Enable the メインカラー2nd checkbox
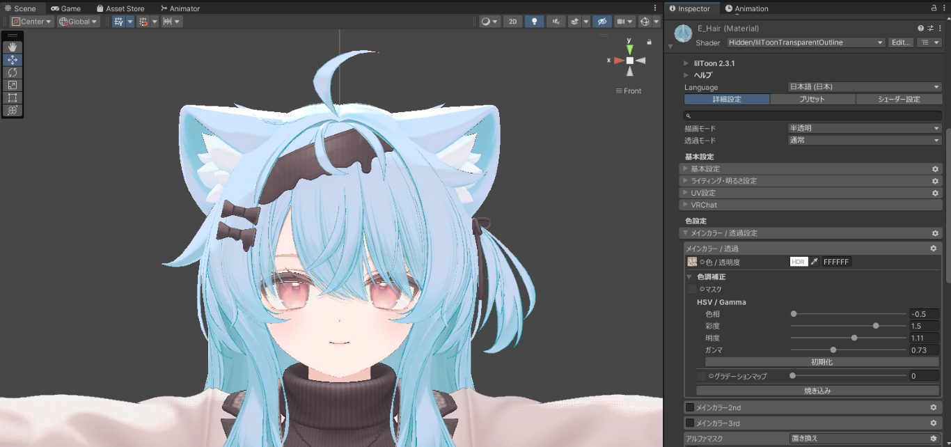Viewport: 951px width, 447px height. tap(690, 407)
